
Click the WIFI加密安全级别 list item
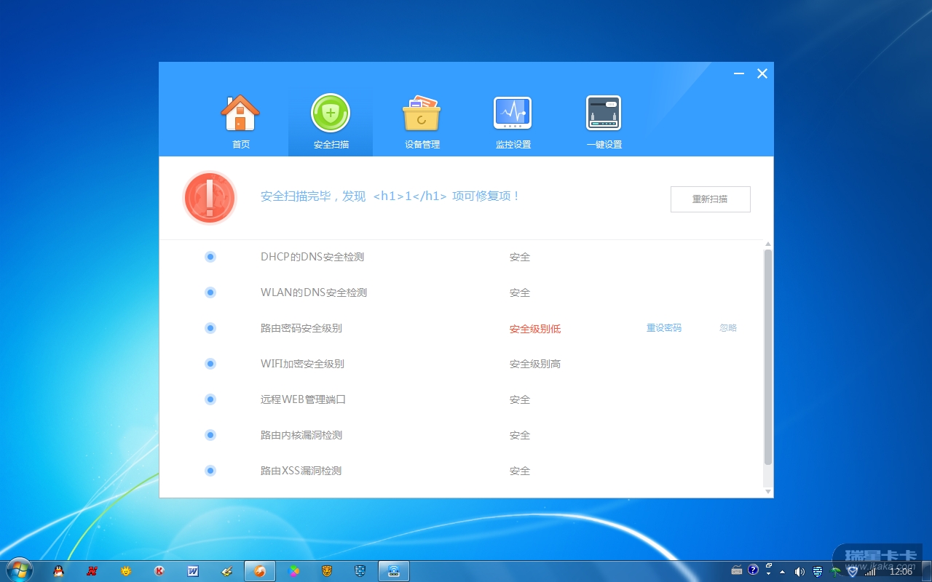click(x=302, y=364)
